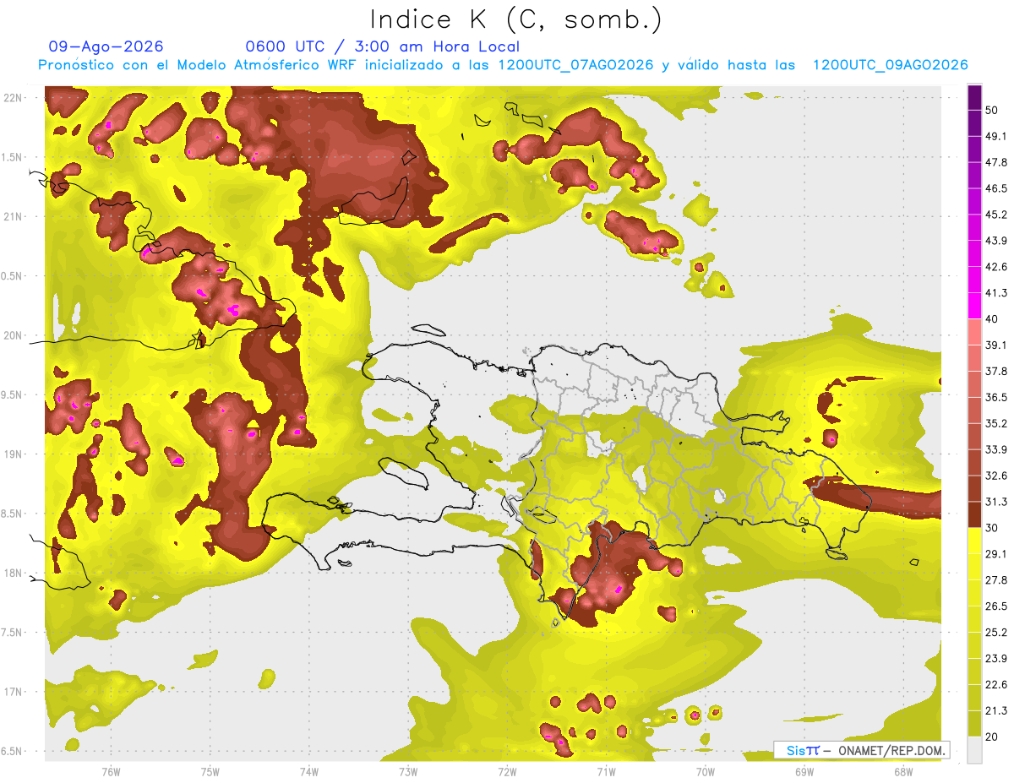Image resolution: width=1014 pixels, height=783 pixels.
Task: Click the color scale value "31.3"
Action: tap(996, 502)
